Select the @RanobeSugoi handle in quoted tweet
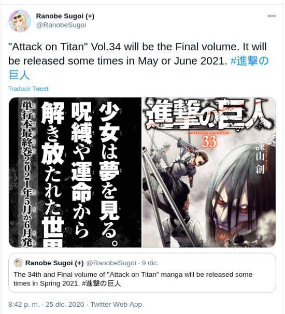285x314 pixels. [111, 263]
